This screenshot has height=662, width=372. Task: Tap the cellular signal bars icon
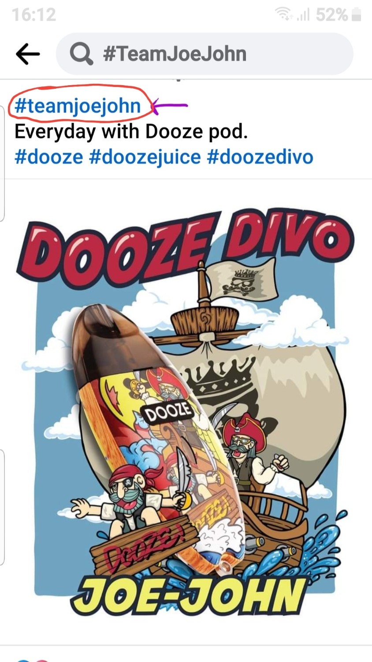[x=303, y=15]
